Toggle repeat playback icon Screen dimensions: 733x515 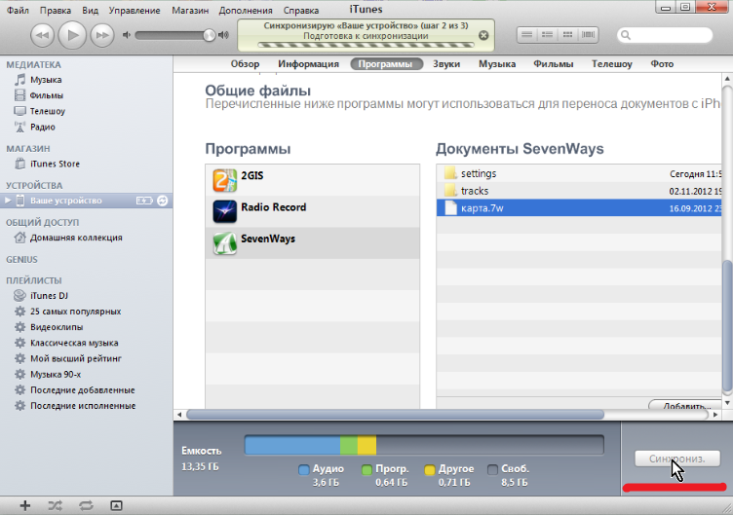click(86, 505)
